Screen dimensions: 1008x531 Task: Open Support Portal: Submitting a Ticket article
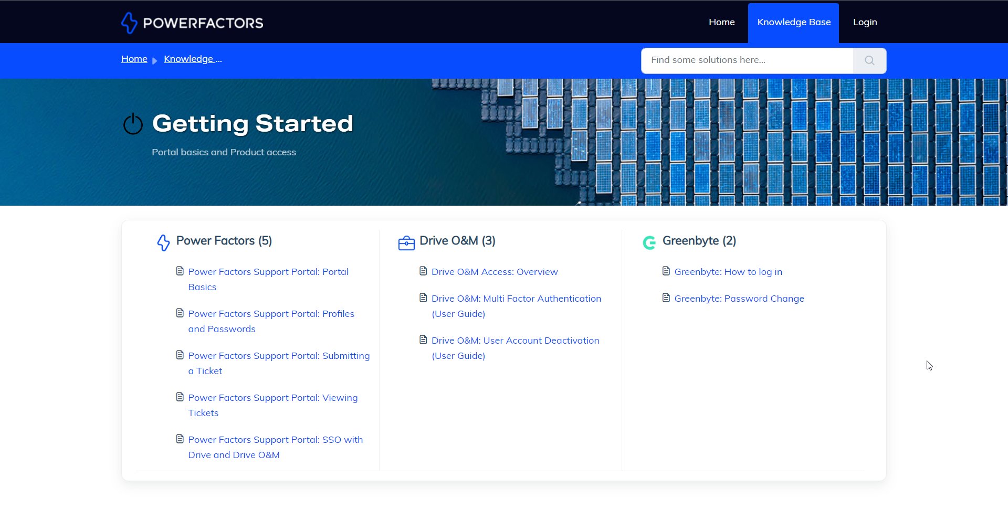click(x=279, y=363)
